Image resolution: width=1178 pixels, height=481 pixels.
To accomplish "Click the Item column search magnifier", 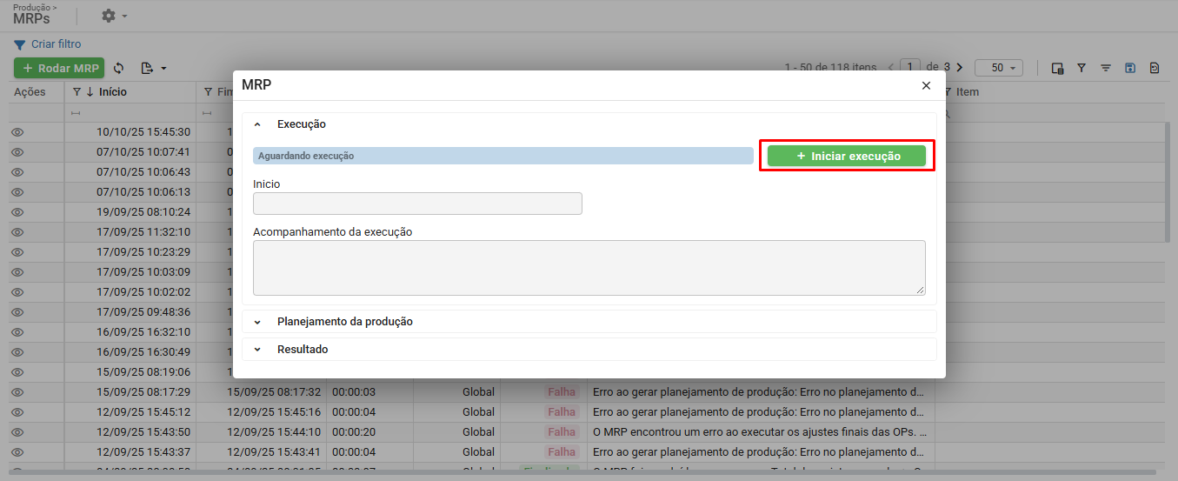I will pos(947,113).
